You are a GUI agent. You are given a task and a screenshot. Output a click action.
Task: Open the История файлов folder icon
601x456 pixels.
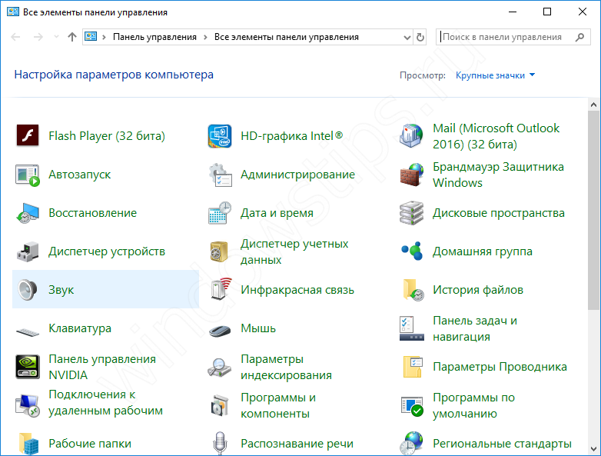[413, 290]
